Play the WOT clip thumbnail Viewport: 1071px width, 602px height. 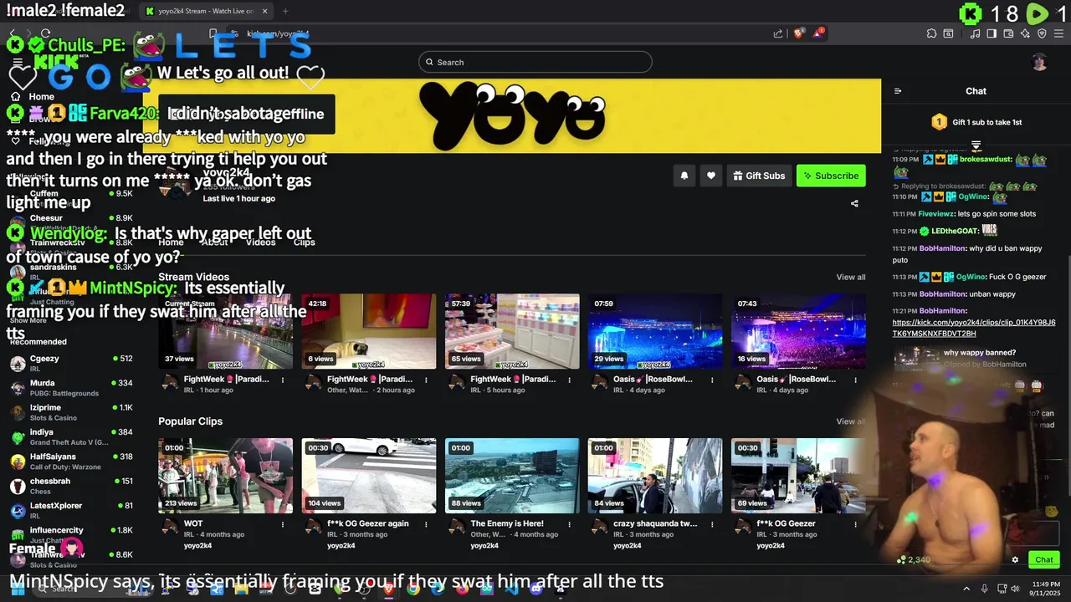[226, 476]
